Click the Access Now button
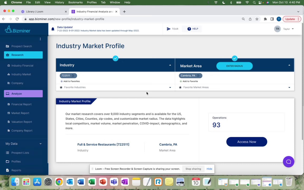This screenshot has width=304, height=190. tap(246, 142)
